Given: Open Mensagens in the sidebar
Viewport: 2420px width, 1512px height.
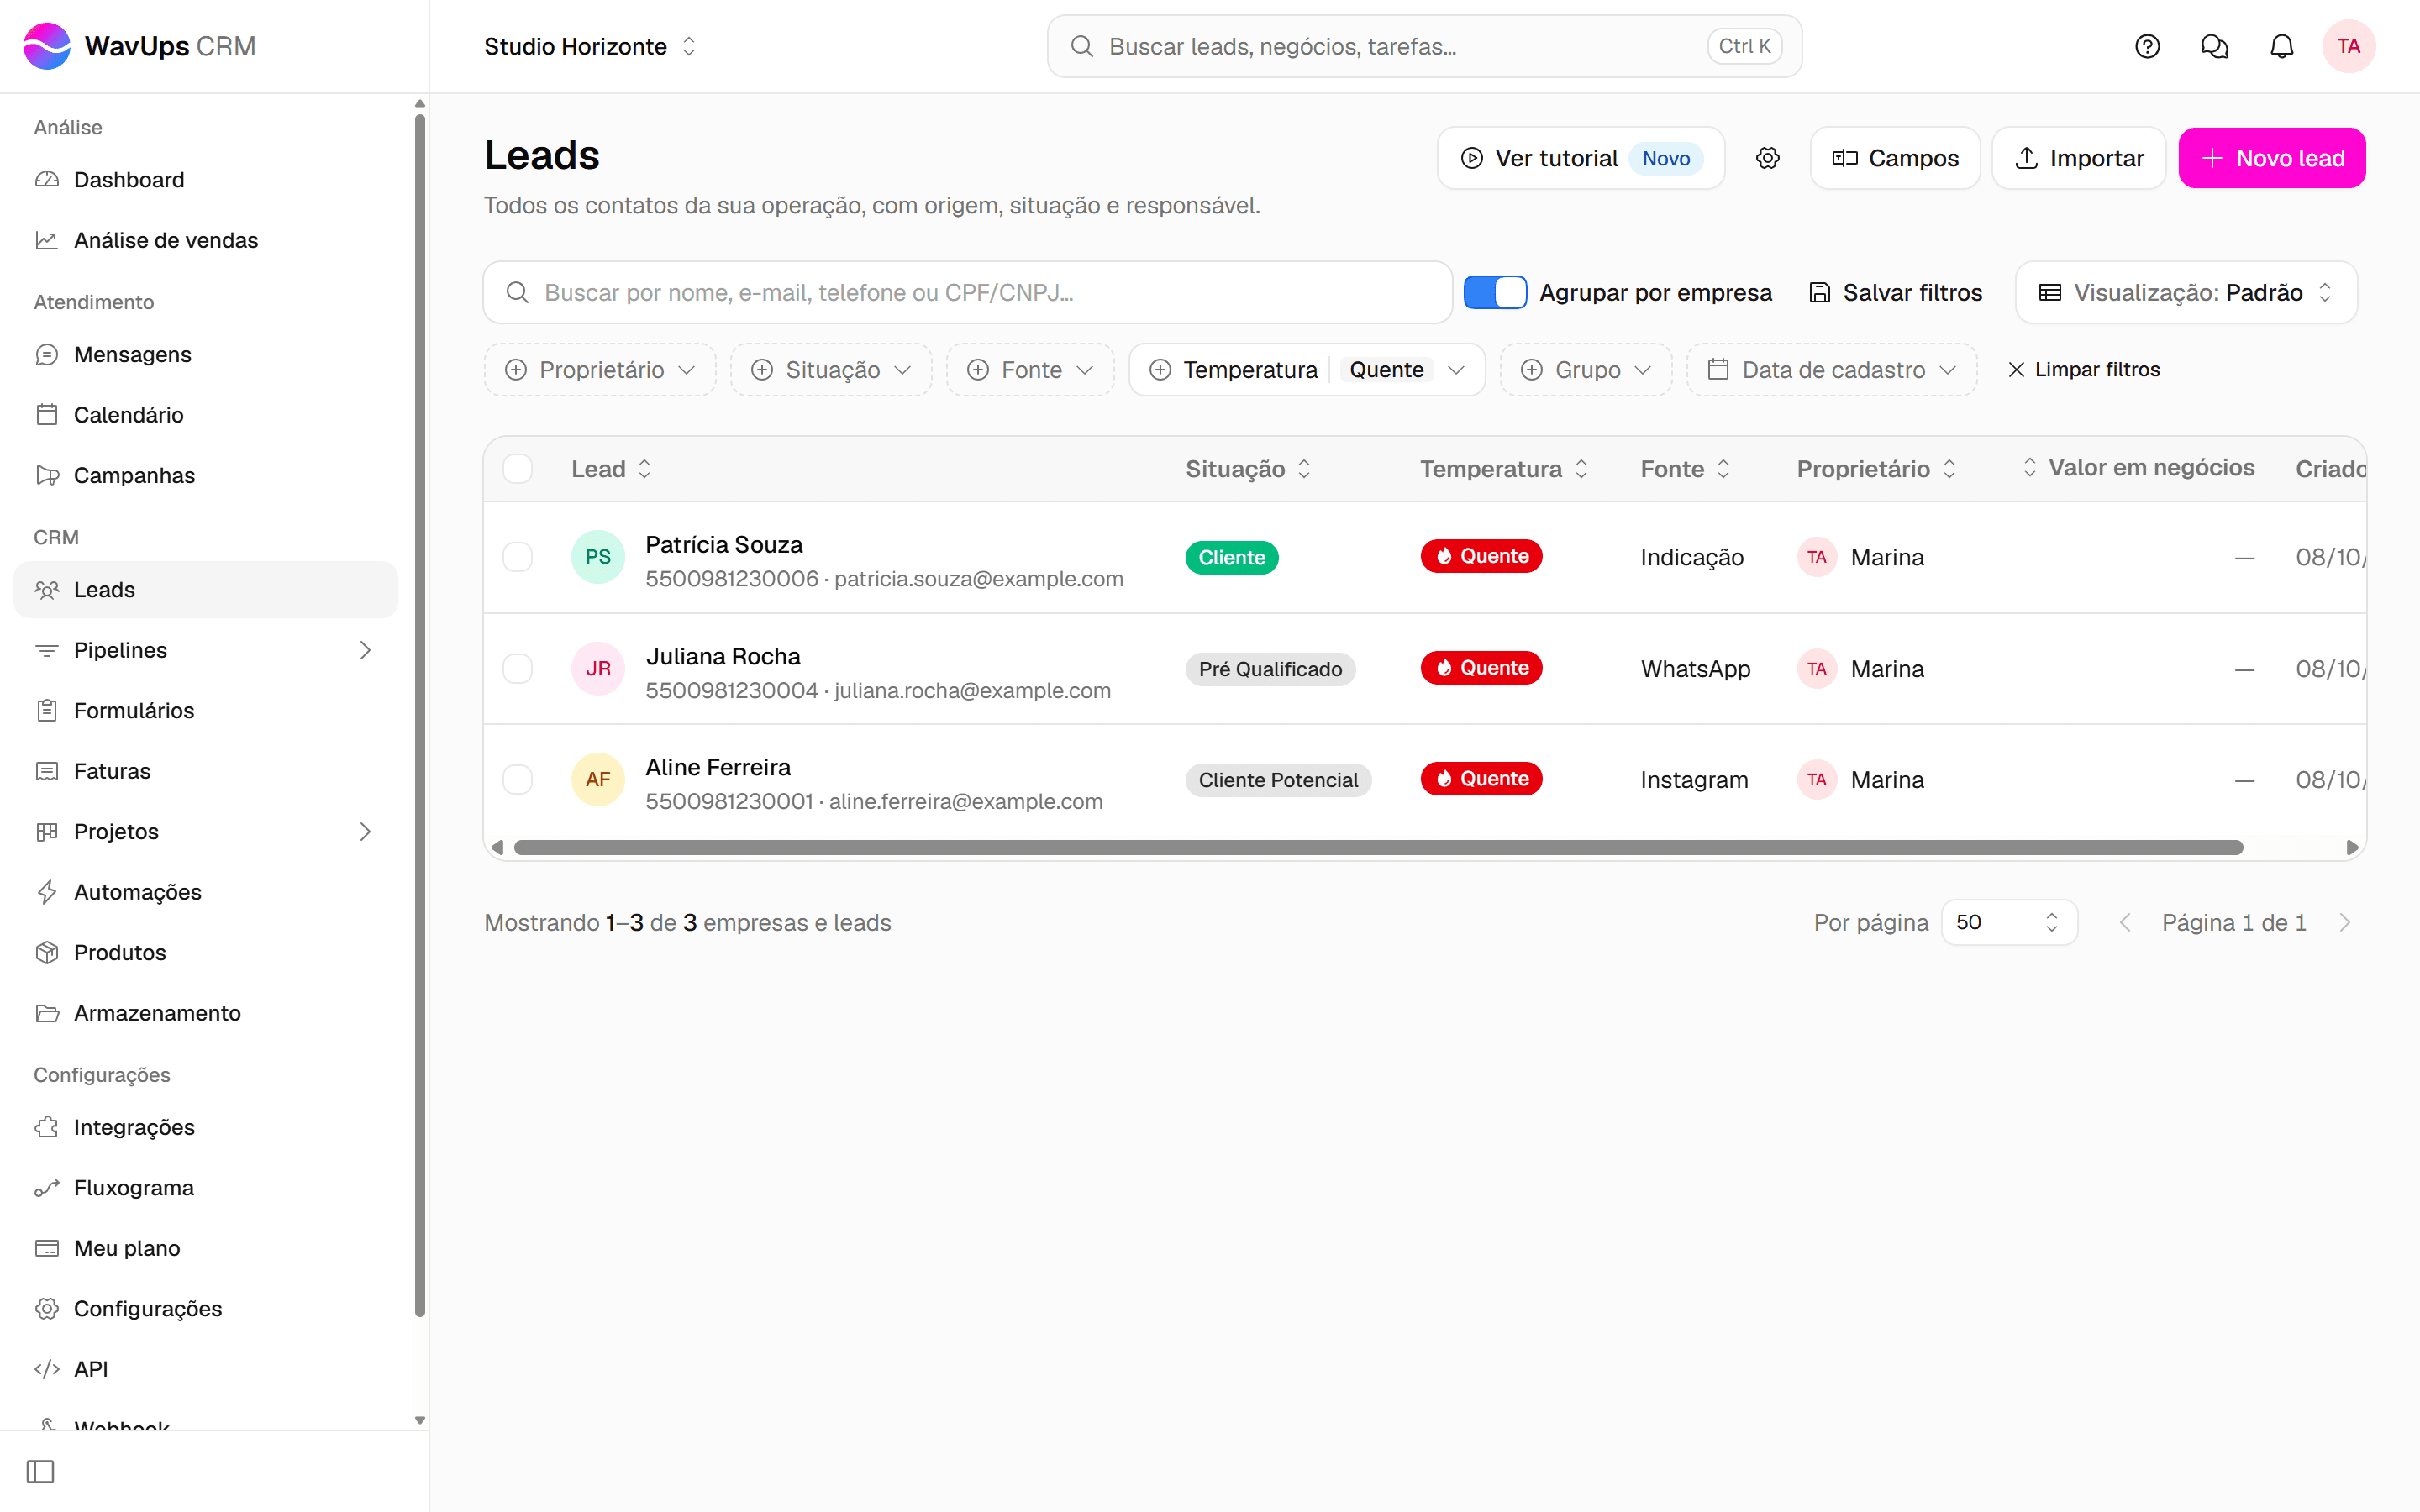Looking at the screenshot, I should [x=205, y=354].
